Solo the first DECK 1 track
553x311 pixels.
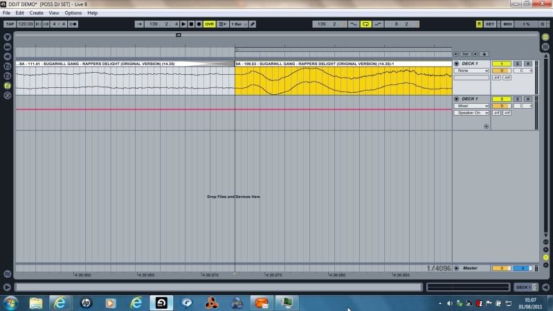click(x=518, y=64)
